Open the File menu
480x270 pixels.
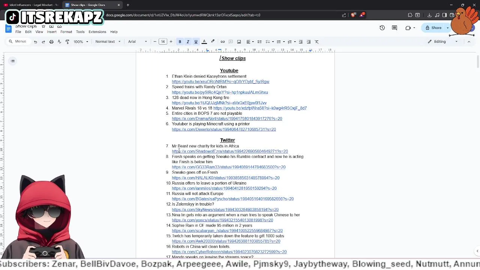pyautogui.click(x=18, y=32)
